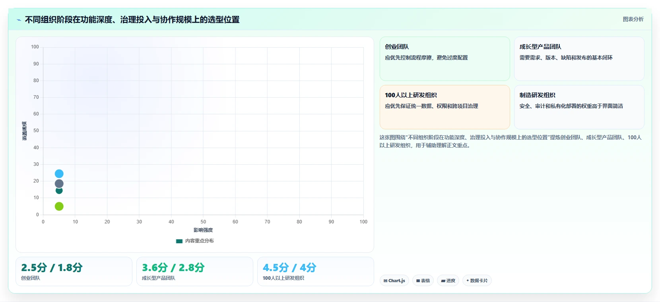Click the 表格 tag chip
Screen dimensions: 660x302
coord(423,281)
